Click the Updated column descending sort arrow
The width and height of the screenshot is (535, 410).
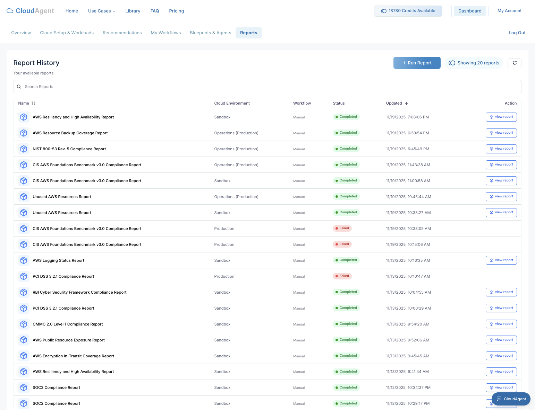[x=406, y=103]
